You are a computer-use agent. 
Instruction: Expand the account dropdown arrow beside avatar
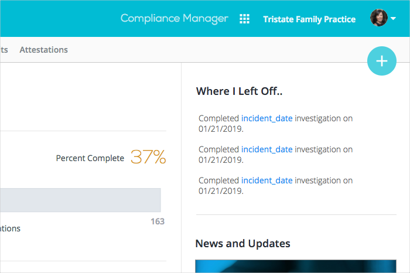pyautogui.click(x=394, y=19)
